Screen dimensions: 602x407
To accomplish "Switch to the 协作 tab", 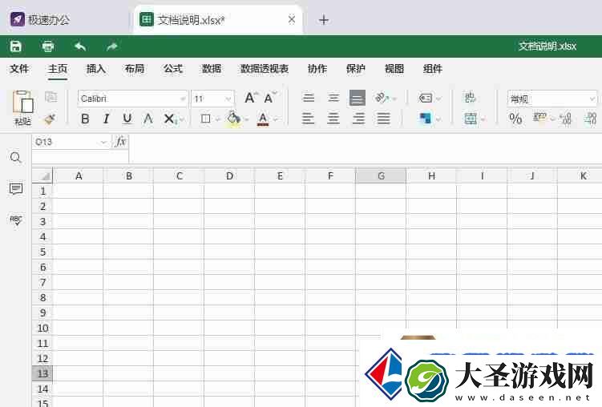I will (x=317, y=69).
